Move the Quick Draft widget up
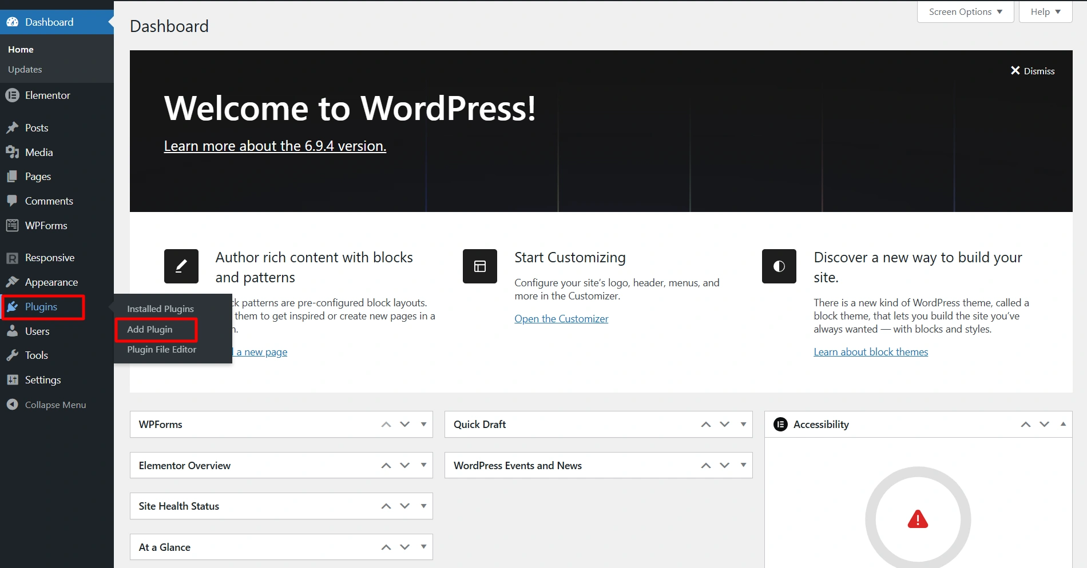This screenshot has width=1087, height=568. (706, 425)
